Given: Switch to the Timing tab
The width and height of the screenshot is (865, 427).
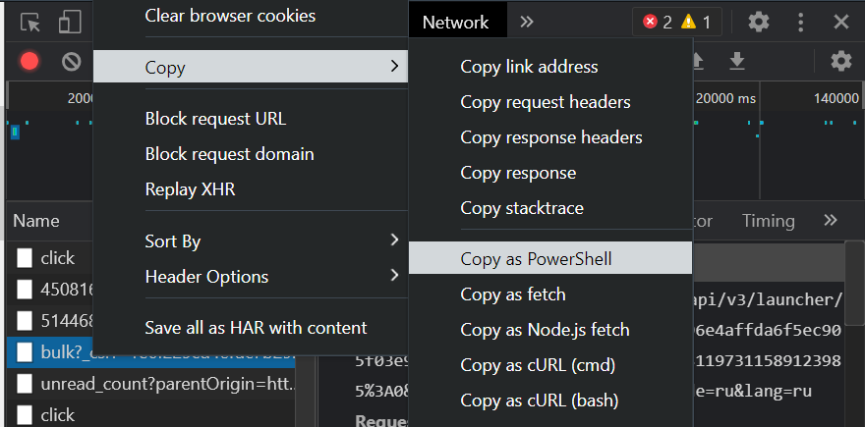Looking at the screenshot, I should pos(768,221).
